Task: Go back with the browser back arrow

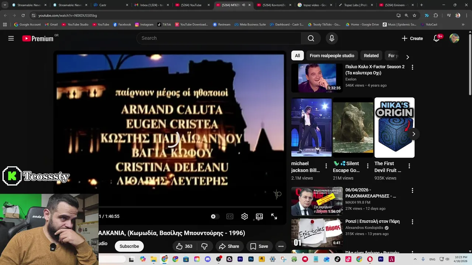Action: tap(6, 15)
